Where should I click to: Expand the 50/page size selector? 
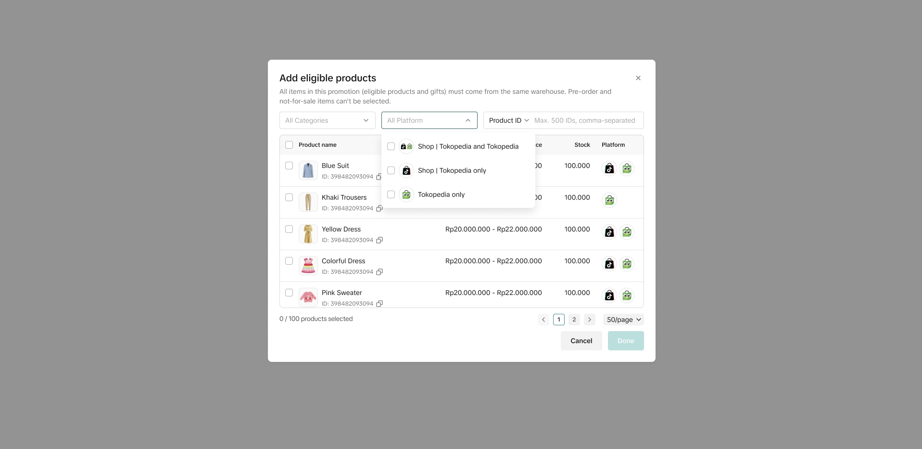(x=623, y=320)
